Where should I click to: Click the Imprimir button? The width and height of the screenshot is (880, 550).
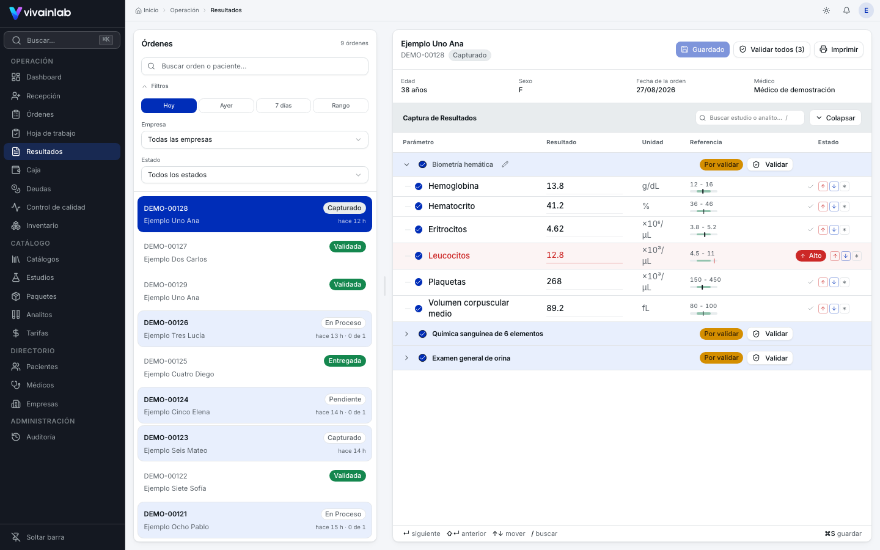[x=838, y=50]
